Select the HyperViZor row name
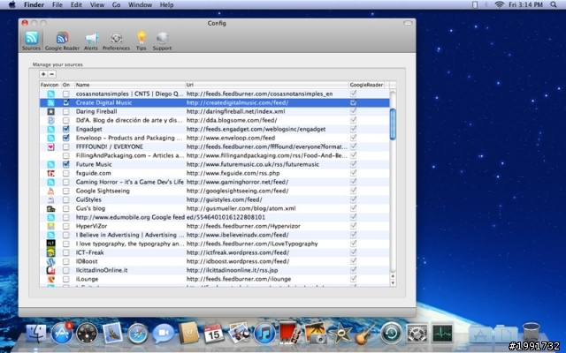Image resolution: width=566 pixels, height=353 pixels. click(91, 226)
